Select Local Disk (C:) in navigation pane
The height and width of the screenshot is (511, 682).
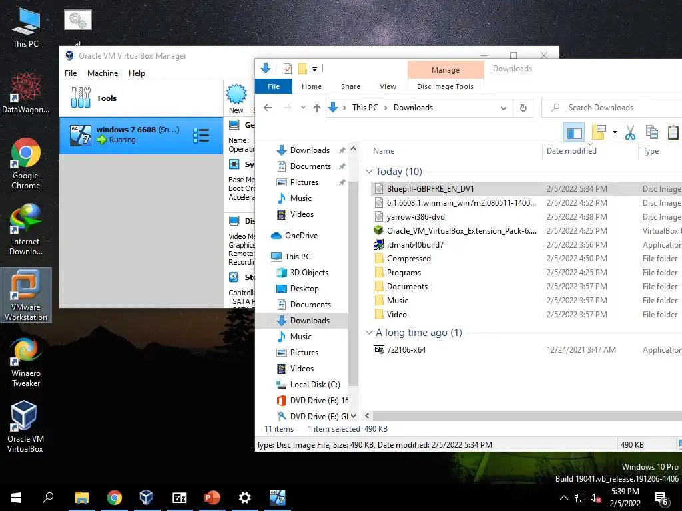314,385
